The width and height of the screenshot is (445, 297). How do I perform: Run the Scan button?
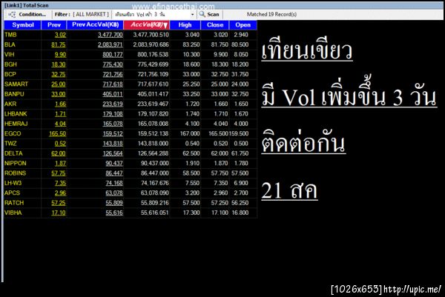point(209,14)
